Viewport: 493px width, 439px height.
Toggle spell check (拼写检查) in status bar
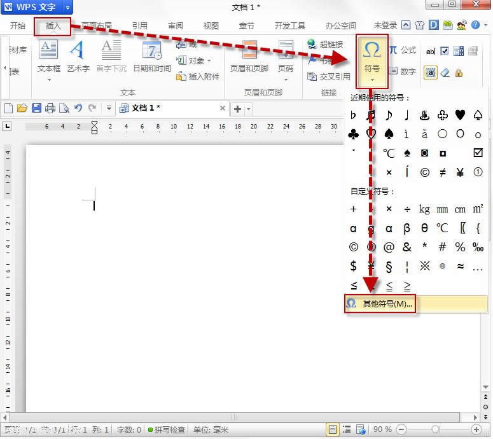pyautogui.click(x=167, y=430)
